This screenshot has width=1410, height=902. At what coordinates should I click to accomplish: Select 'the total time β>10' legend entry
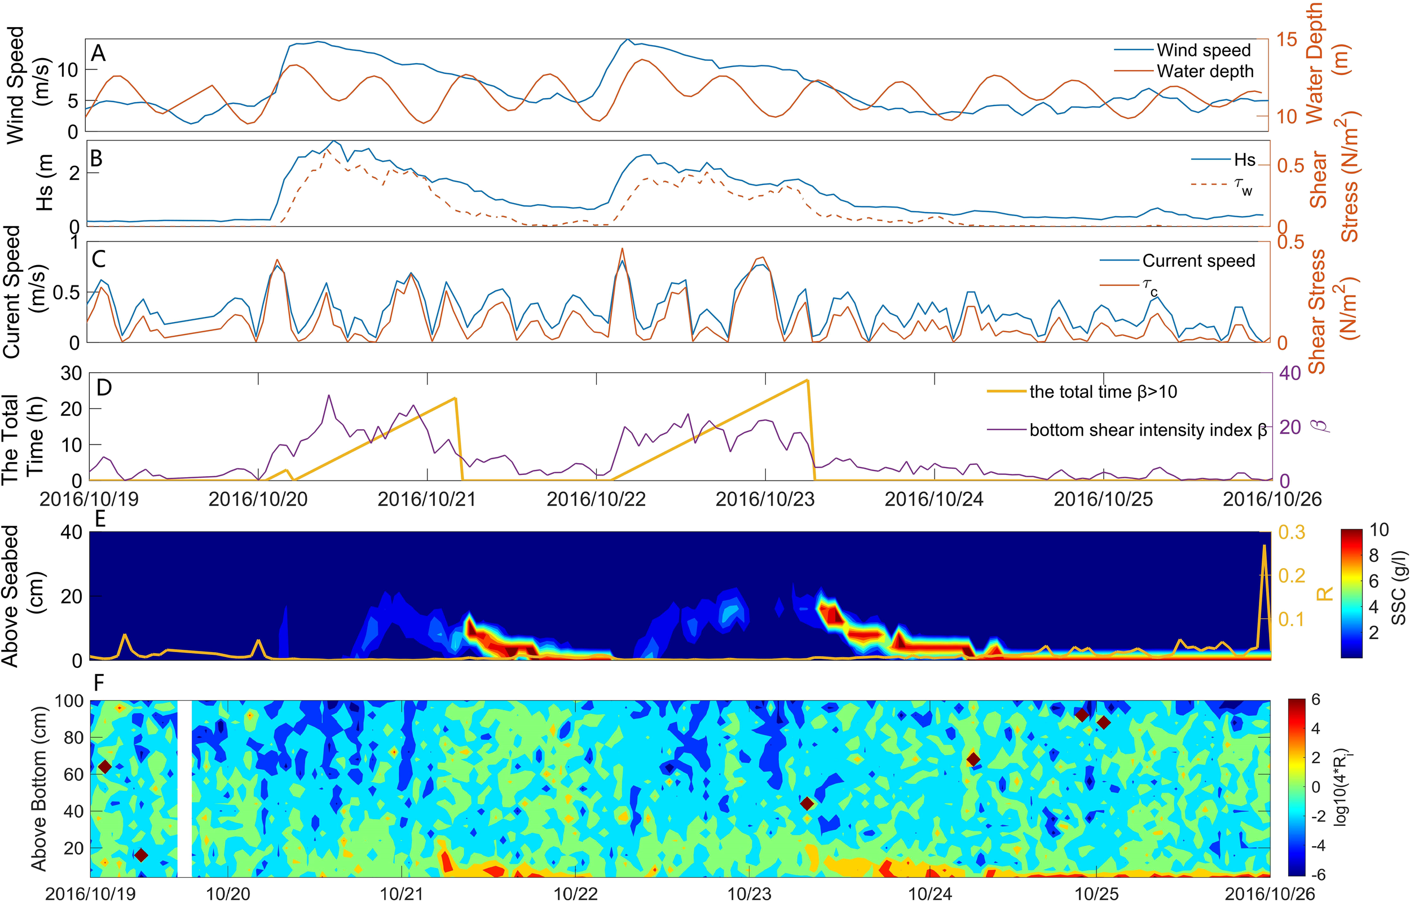pyautogui.click(x=1103, y=391)
